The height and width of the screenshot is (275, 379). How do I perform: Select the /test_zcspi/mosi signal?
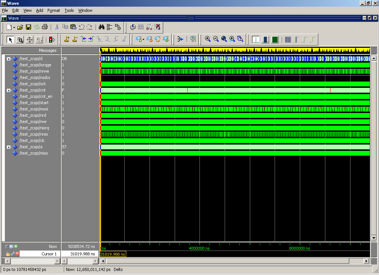34,109
